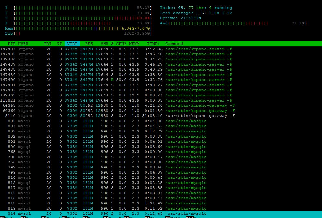Sort by the CPU% column header
322x218 pixels.
coord(121,44)
